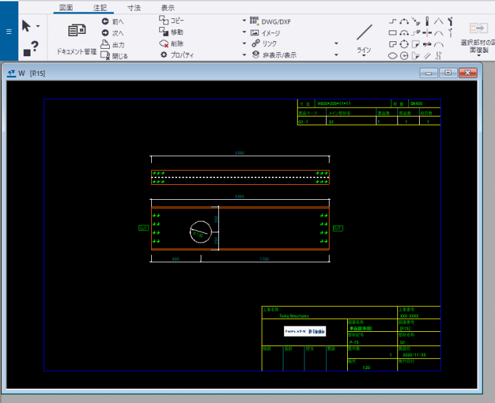Expand the リンク link dropdown arrow
The width and height of the screenshot is (495, 403).
[x=244, y=43]
